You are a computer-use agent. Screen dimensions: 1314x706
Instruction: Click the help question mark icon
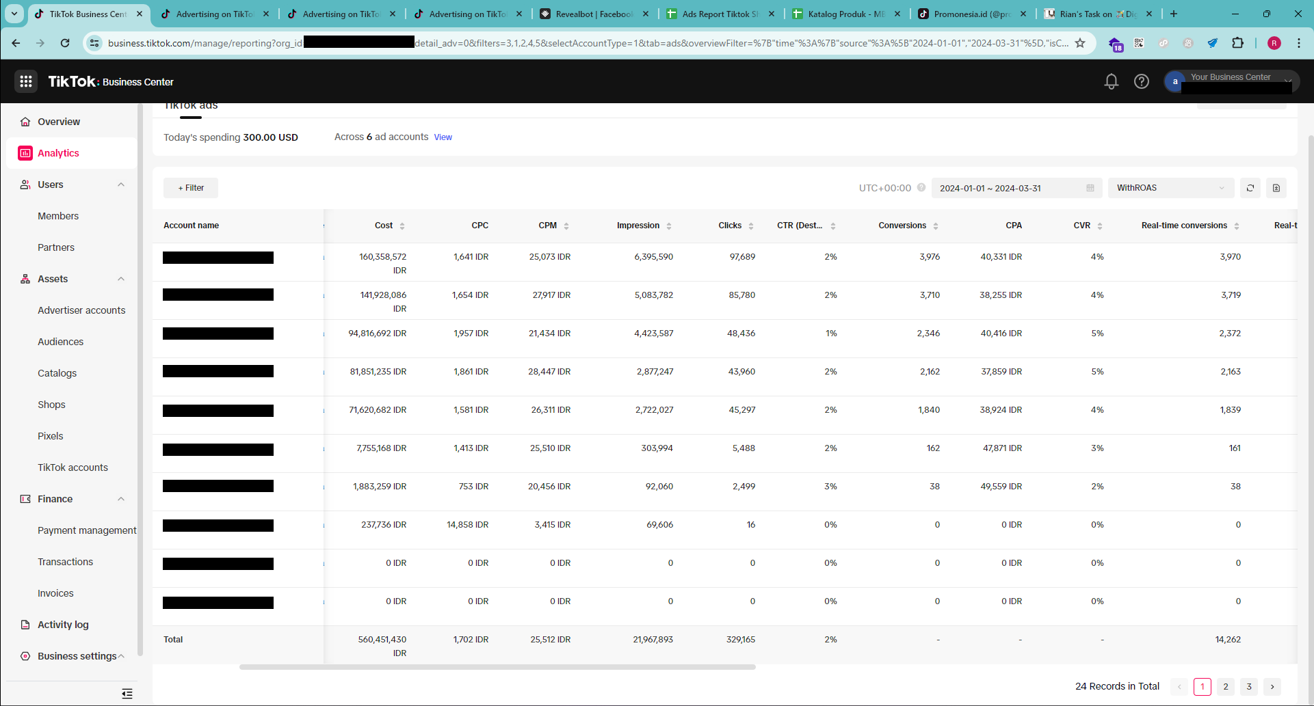pyautogui.click(x=1141, y=82)
